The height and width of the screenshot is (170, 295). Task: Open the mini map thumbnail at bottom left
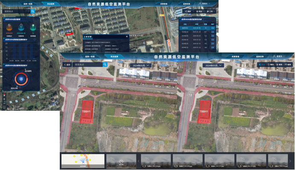click(83, 161)
